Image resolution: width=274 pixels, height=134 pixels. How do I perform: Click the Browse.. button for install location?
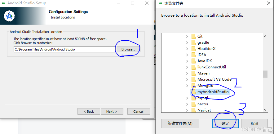click(x=128, y=49)
